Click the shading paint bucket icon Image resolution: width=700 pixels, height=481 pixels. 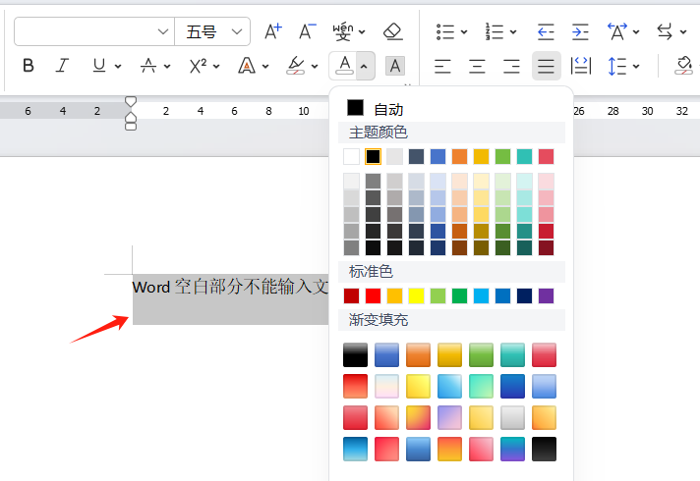(684, 66)
